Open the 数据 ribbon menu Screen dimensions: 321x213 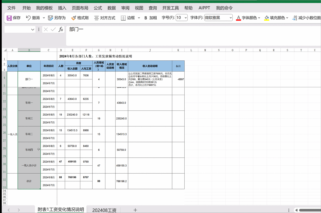[112, 8]
